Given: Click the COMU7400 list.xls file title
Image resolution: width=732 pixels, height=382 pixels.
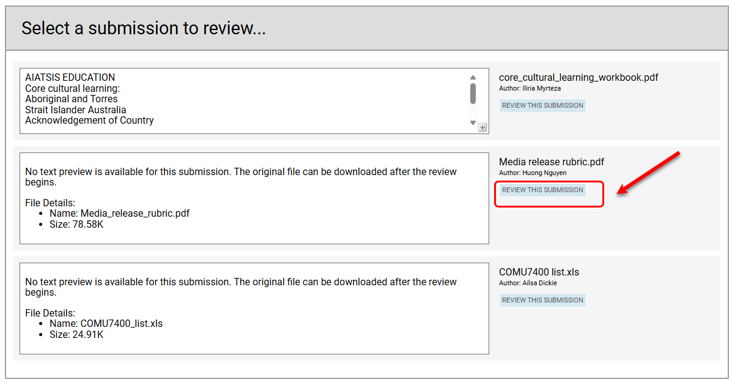Looking at the screenshot, I should point(539,272).
